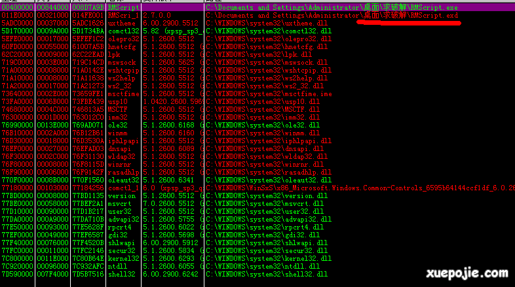Select the usp10 module name
515x287 pixels.
pyautogui.click(x=117, y=101)
